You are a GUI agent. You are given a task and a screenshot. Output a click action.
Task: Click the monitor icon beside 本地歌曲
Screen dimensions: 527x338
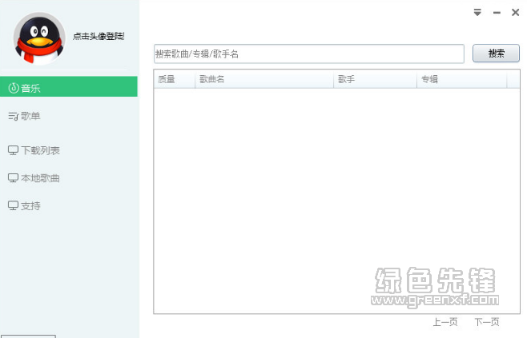13,177
